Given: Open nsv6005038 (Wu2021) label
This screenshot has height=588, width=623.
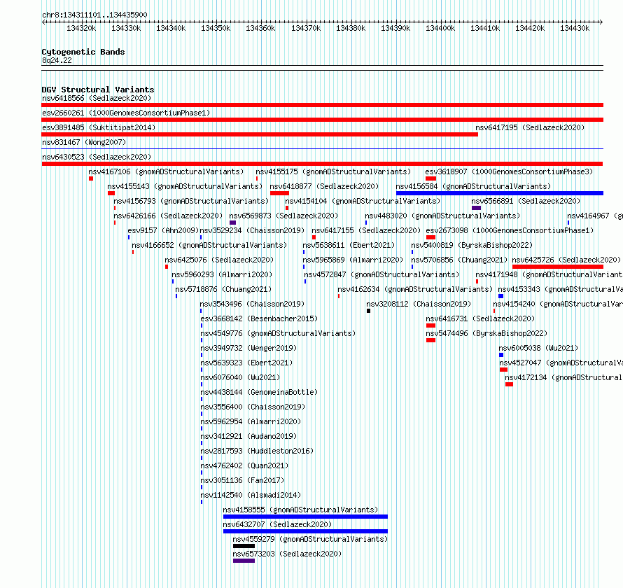Looking at the screenshot, I should [539, 348].
